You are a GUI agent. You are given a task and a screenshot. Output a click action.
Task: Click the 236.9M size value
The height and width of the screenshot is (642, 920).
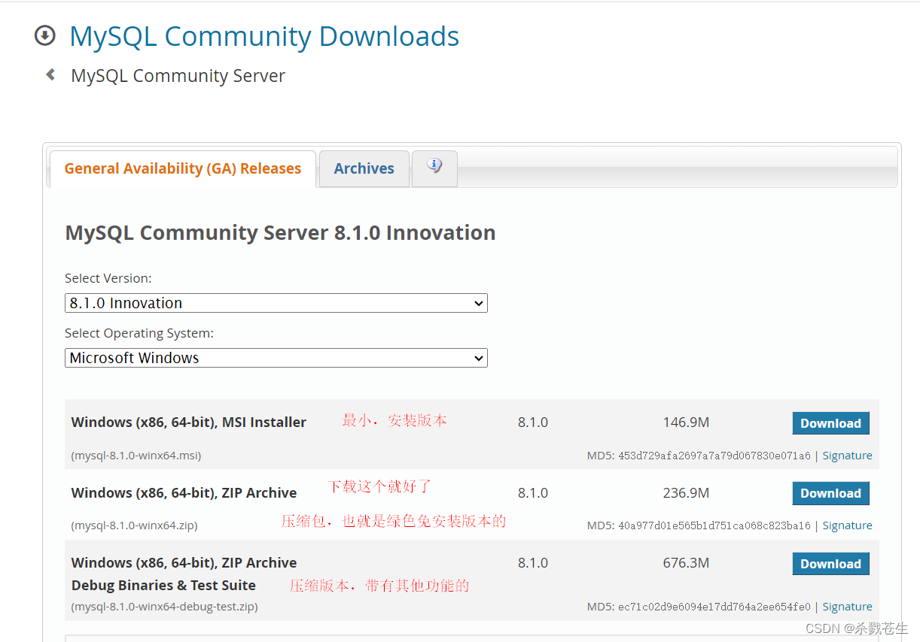686,493
